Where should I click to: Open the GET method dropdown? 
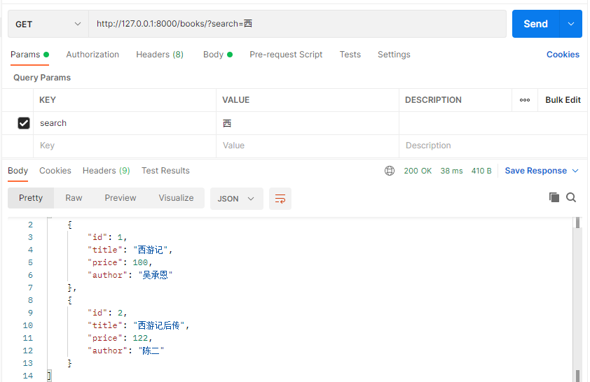48,24
